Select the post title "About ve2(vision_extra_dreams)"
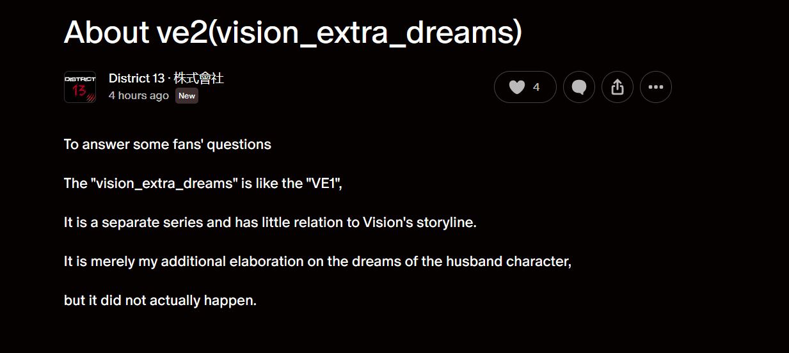Image resolution: width=789 pixels, height=353 pixels. (293, 32)
